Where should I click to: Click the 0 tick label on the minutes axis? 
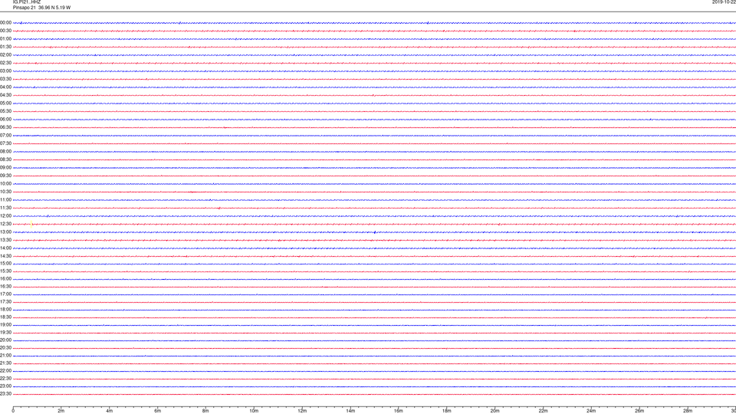(x=13, y=411)
